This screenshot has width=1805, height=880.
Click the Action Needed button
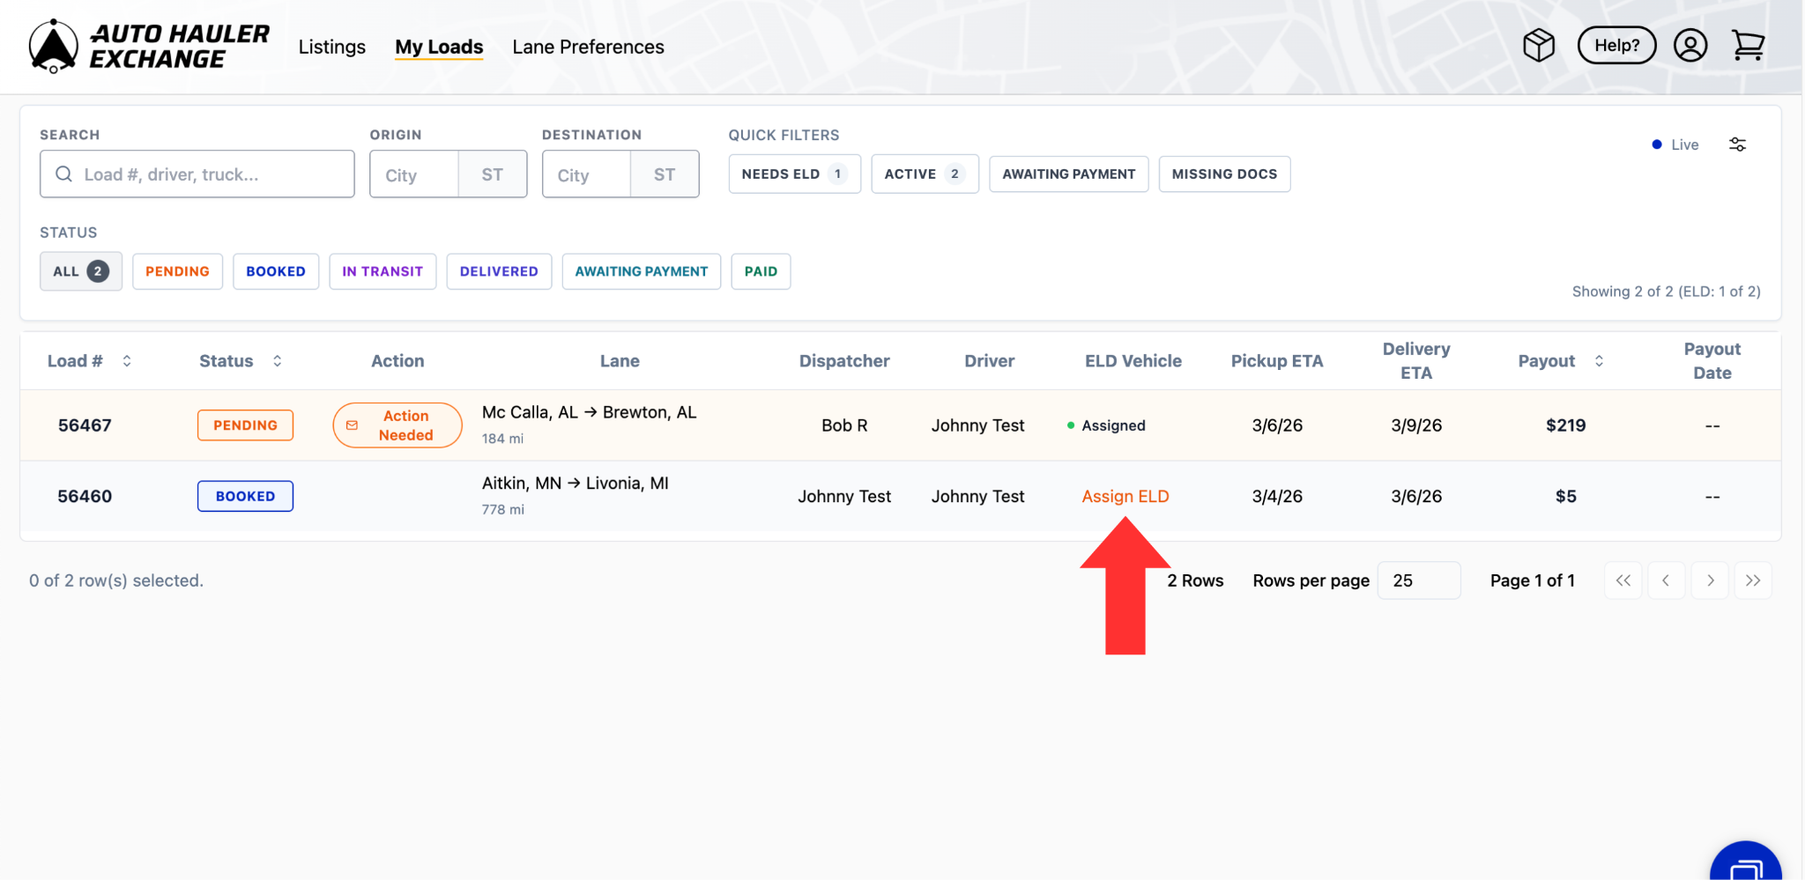tap(397, 425)
